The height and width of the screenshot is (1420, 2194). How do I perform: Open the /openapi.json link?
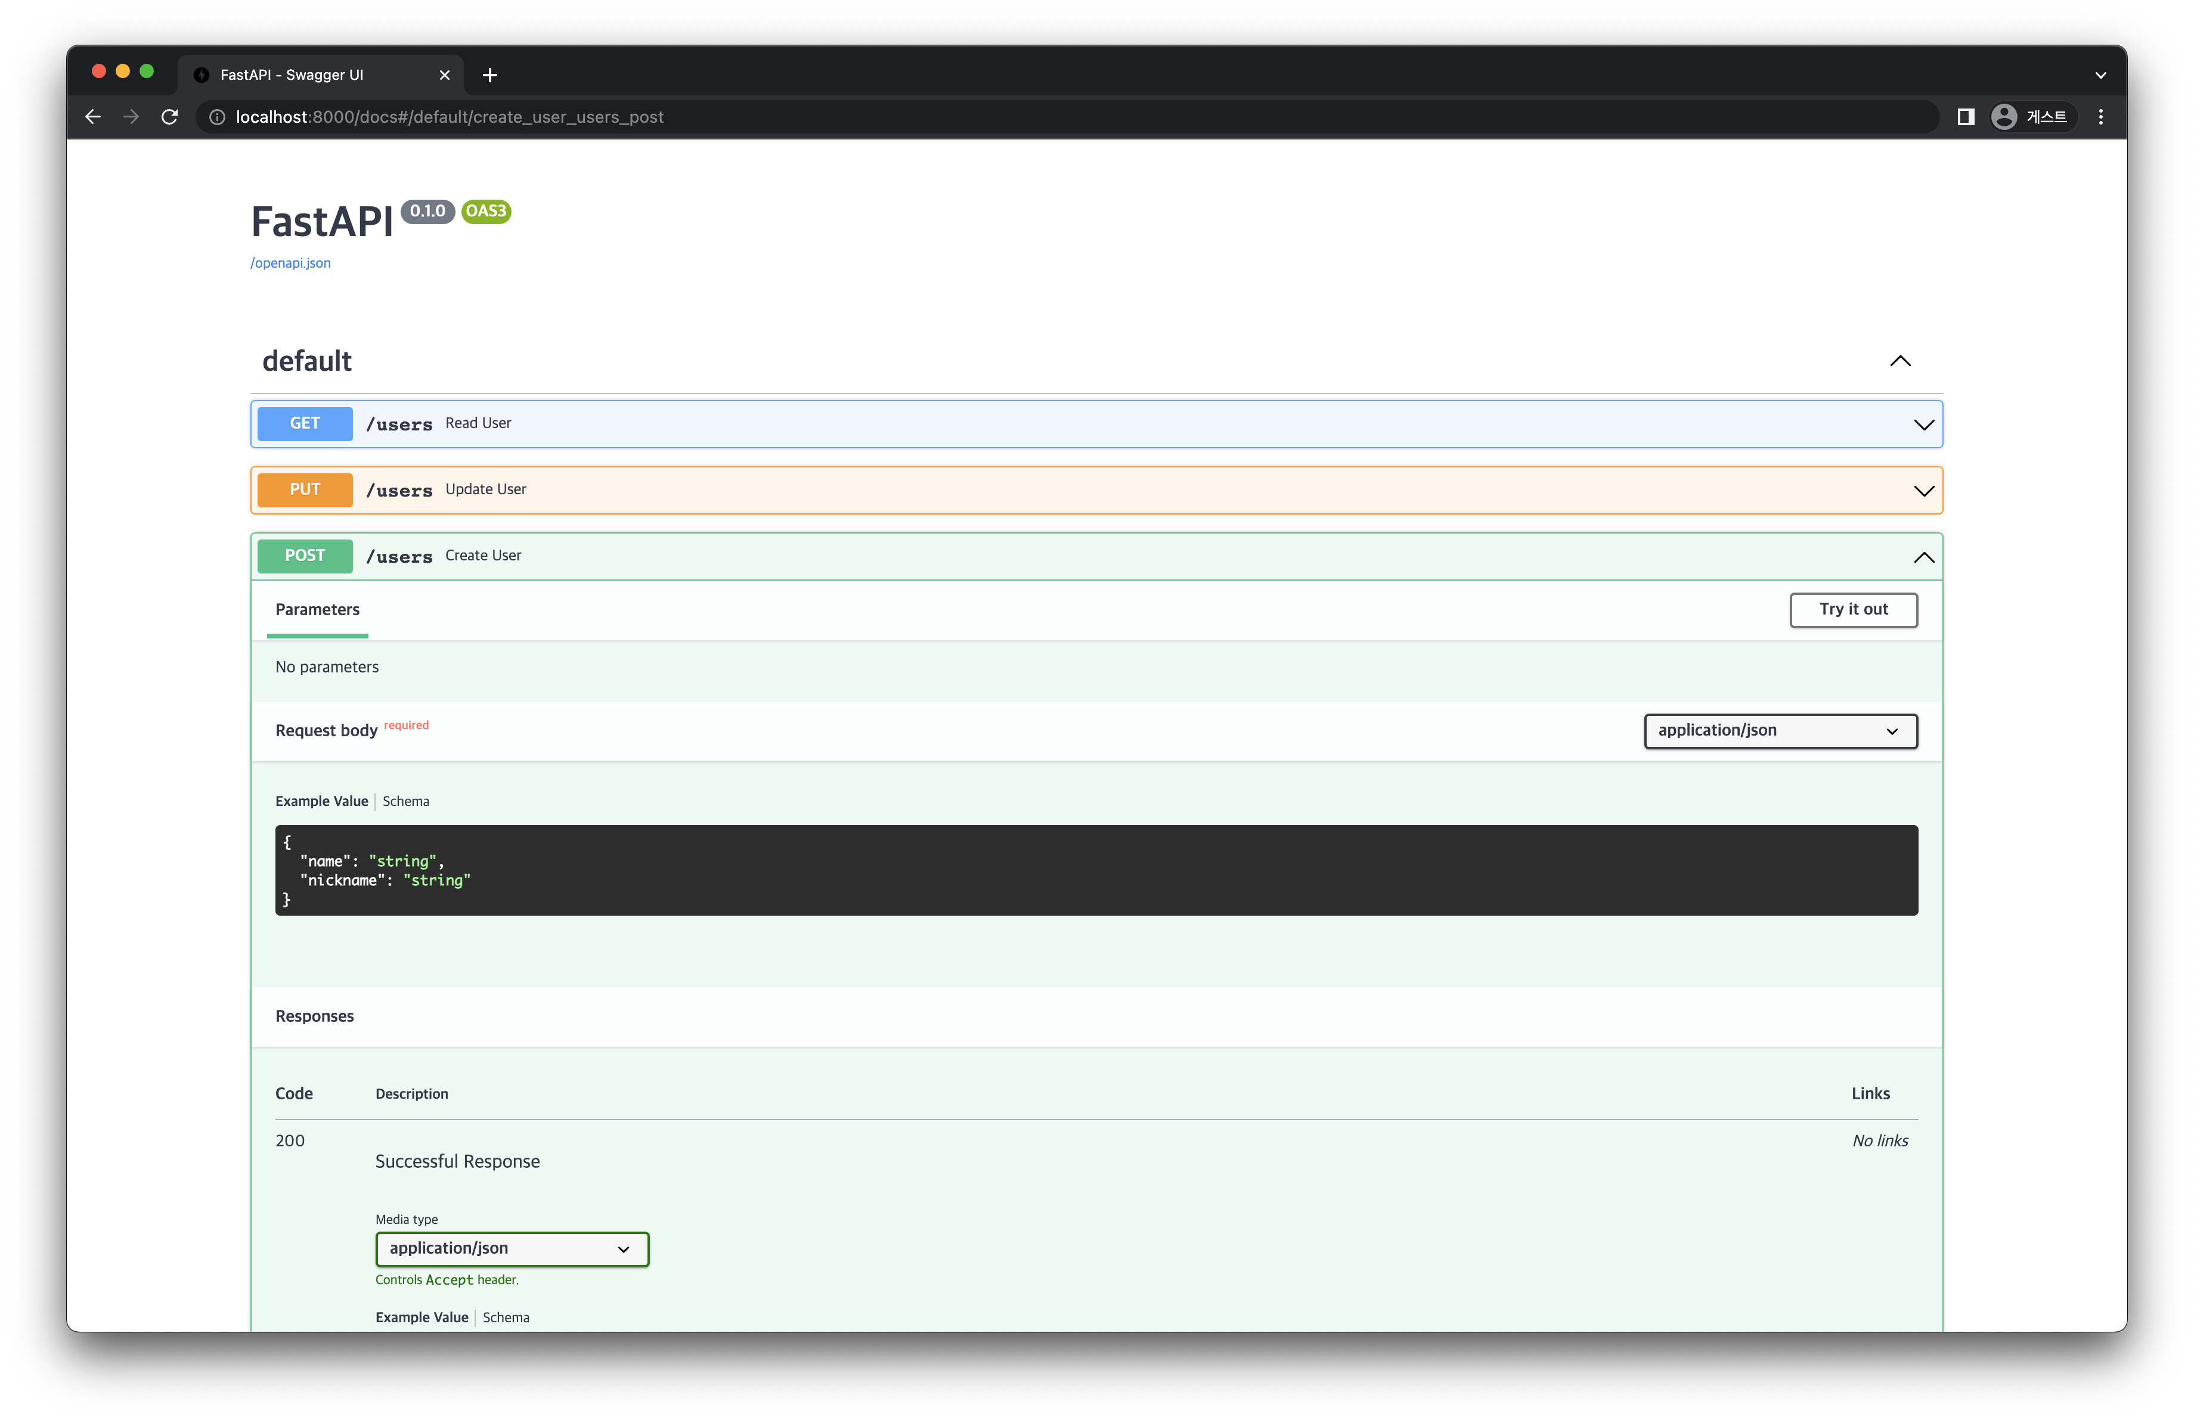click(290, 263)
